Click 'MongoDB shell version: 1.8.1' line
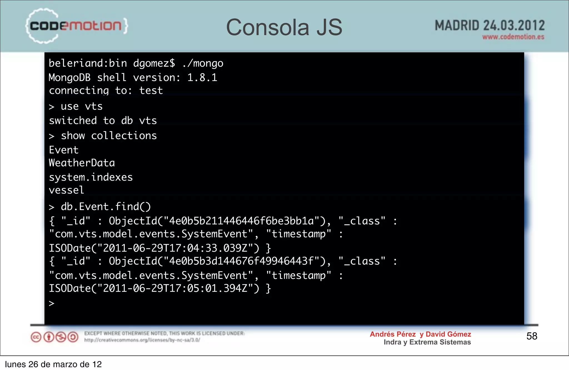The image size is (569, 370). (133, 77)
